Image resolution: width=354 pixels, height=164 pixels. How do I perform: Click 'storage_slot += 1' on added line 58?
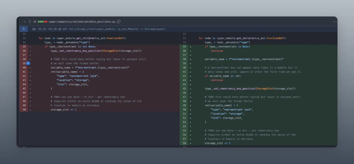pos(217,143)
